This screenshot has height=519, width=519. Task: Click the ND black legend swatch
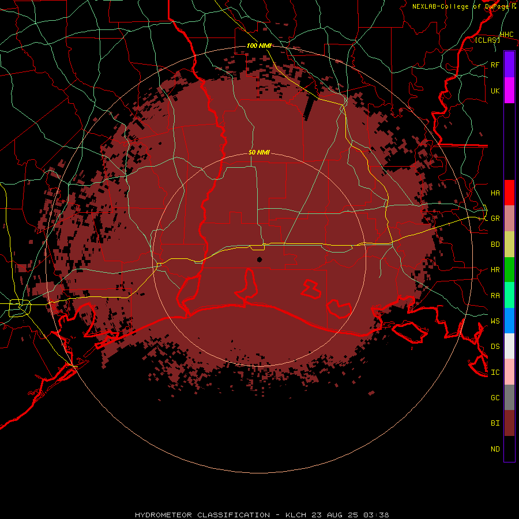509,449
